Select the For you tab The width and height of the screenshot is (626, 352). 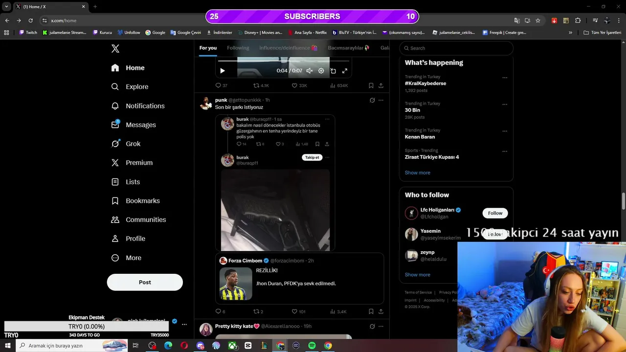point(208,48)
